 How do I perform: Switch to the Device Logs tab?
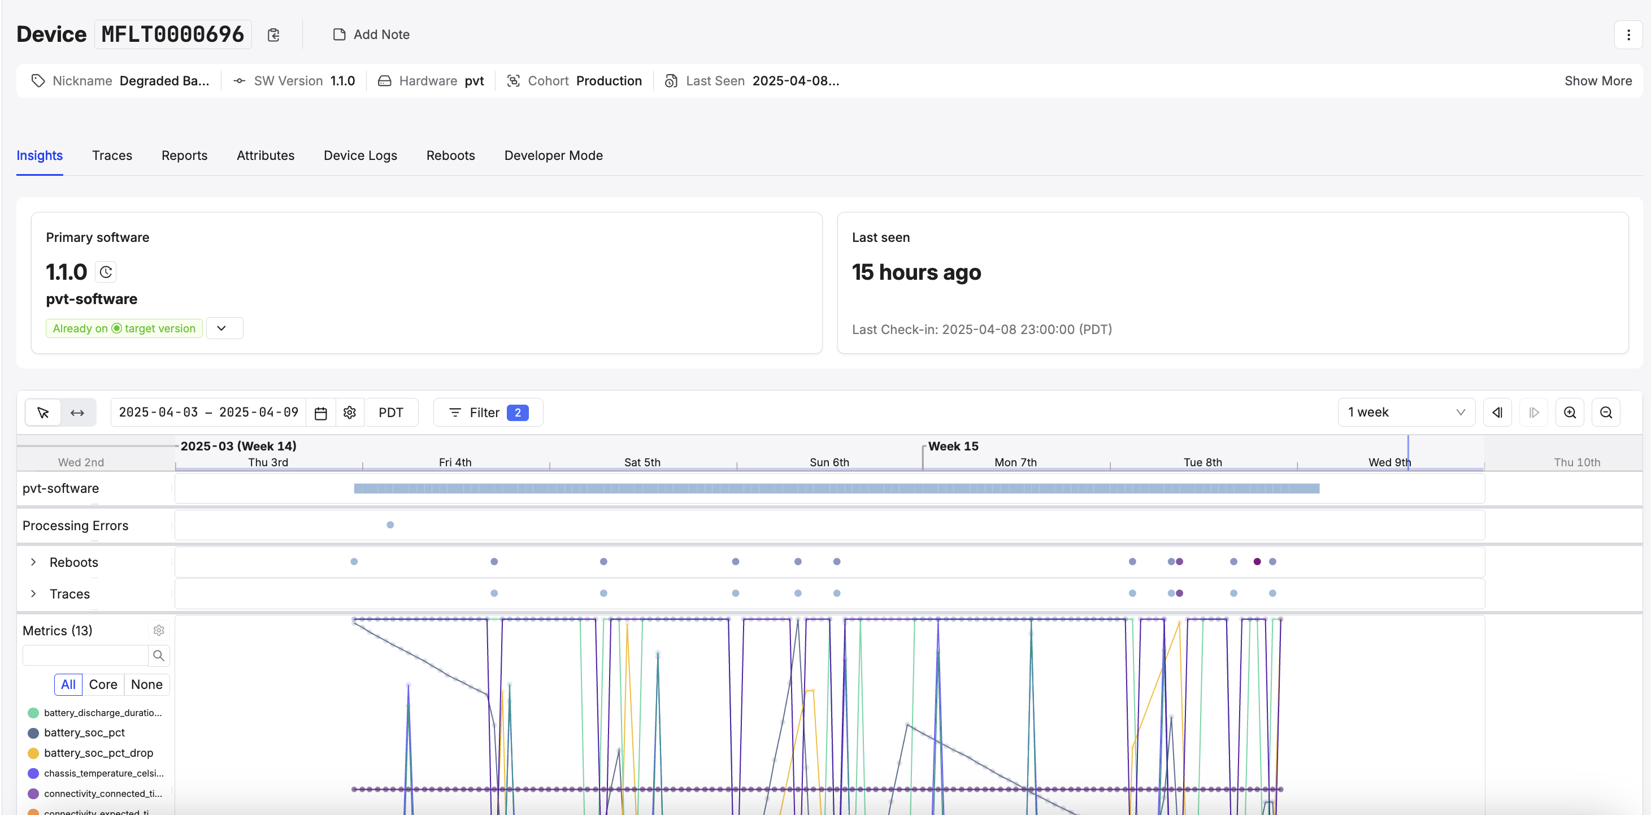(360, 155)
